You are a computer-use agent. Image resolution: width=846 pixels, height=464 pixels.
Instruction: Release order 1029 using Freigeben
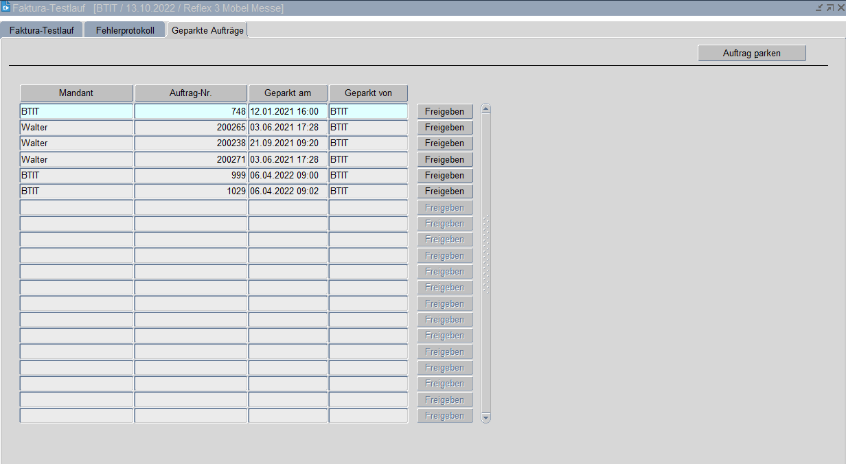pyautogui.click(x=445, y=192)
